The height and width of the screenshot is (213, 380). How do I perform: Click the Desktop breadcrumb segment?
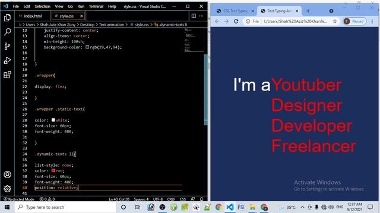[87, 25]
